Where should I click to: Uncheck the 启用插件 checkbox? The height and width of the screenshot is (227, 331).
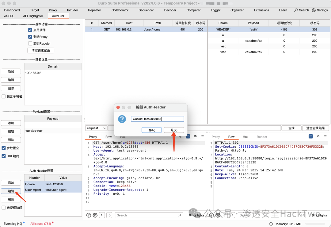coord(30,30)
